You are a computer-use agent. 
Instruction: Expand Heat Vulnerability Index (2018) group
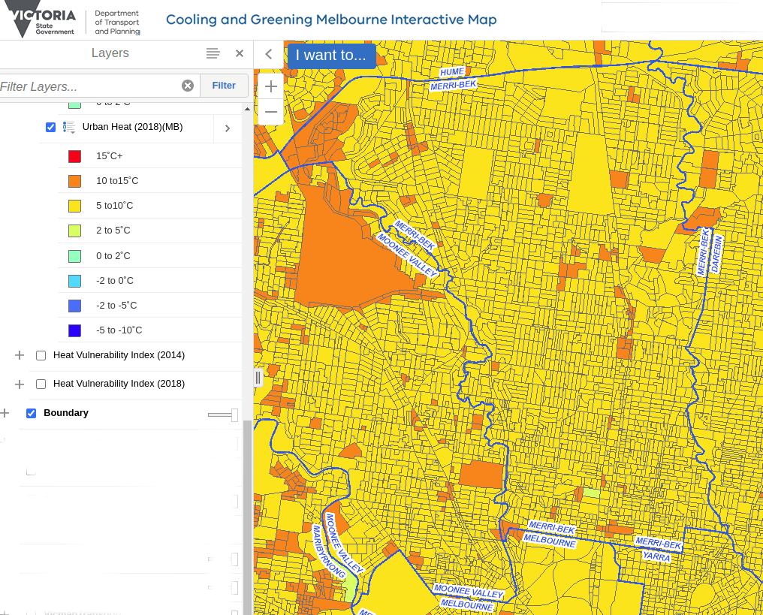pos(20,384)
